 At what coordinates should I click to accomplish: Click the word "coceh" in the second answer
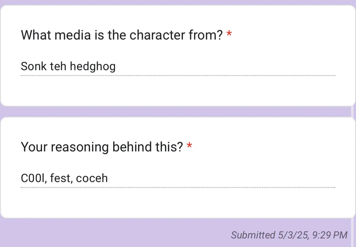[92, 178]
